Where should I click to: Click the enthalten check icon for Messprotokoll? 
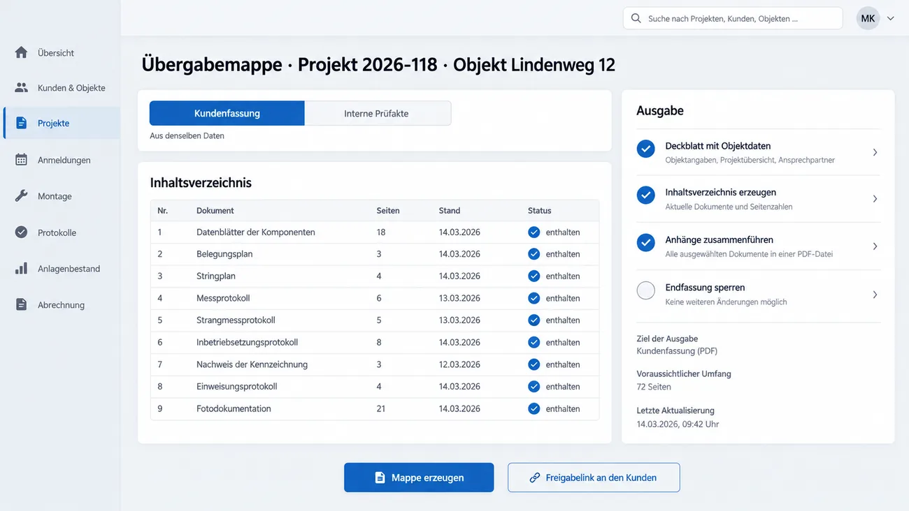click(x=534, y=298)
